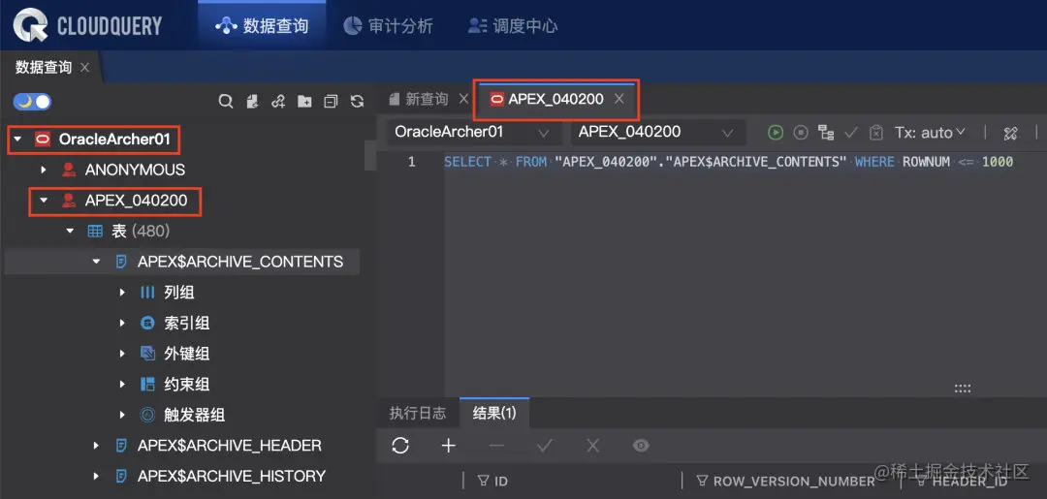Expand the ANONYMOUS schema node
Screen dimensions: 1047x499
coord(44,171)
